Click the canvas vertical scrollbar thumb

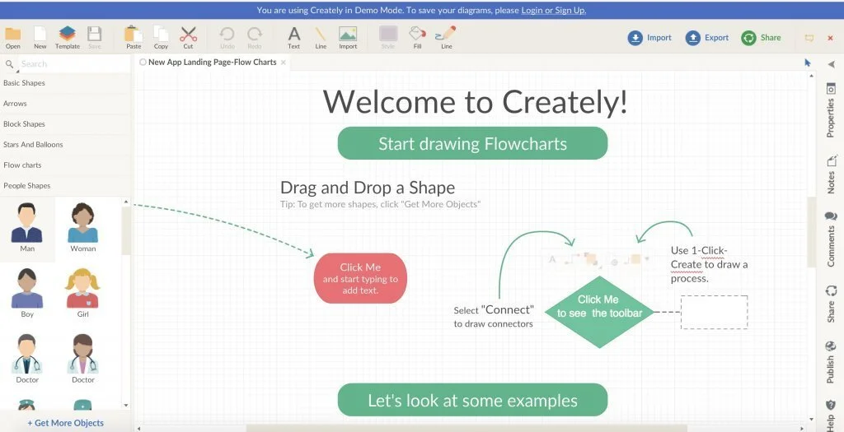point(812,232)
